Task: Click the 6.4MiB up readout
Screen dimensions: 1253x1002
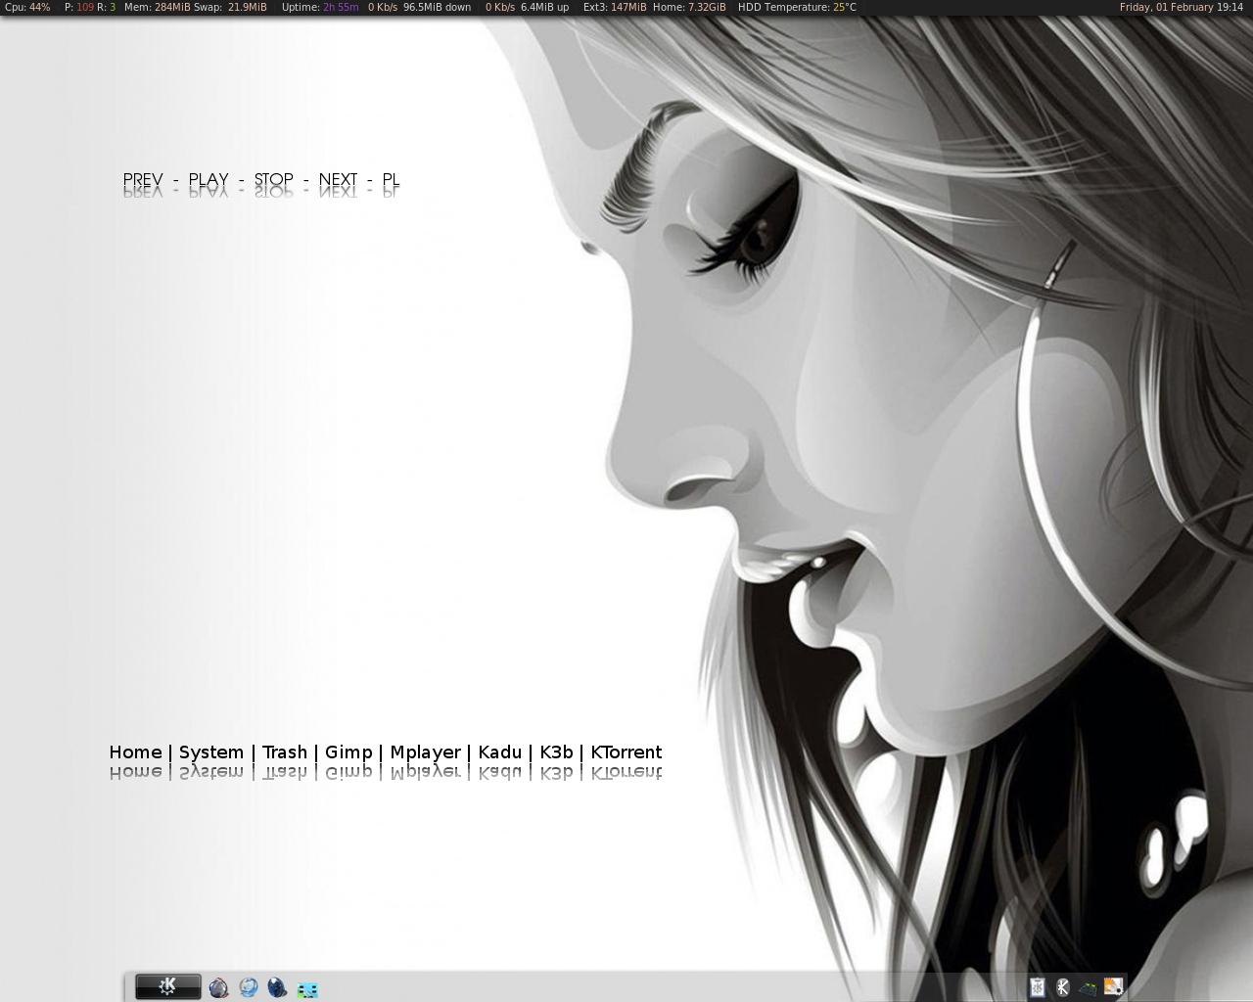Action: pyautogui.click(x=544, y=7)
